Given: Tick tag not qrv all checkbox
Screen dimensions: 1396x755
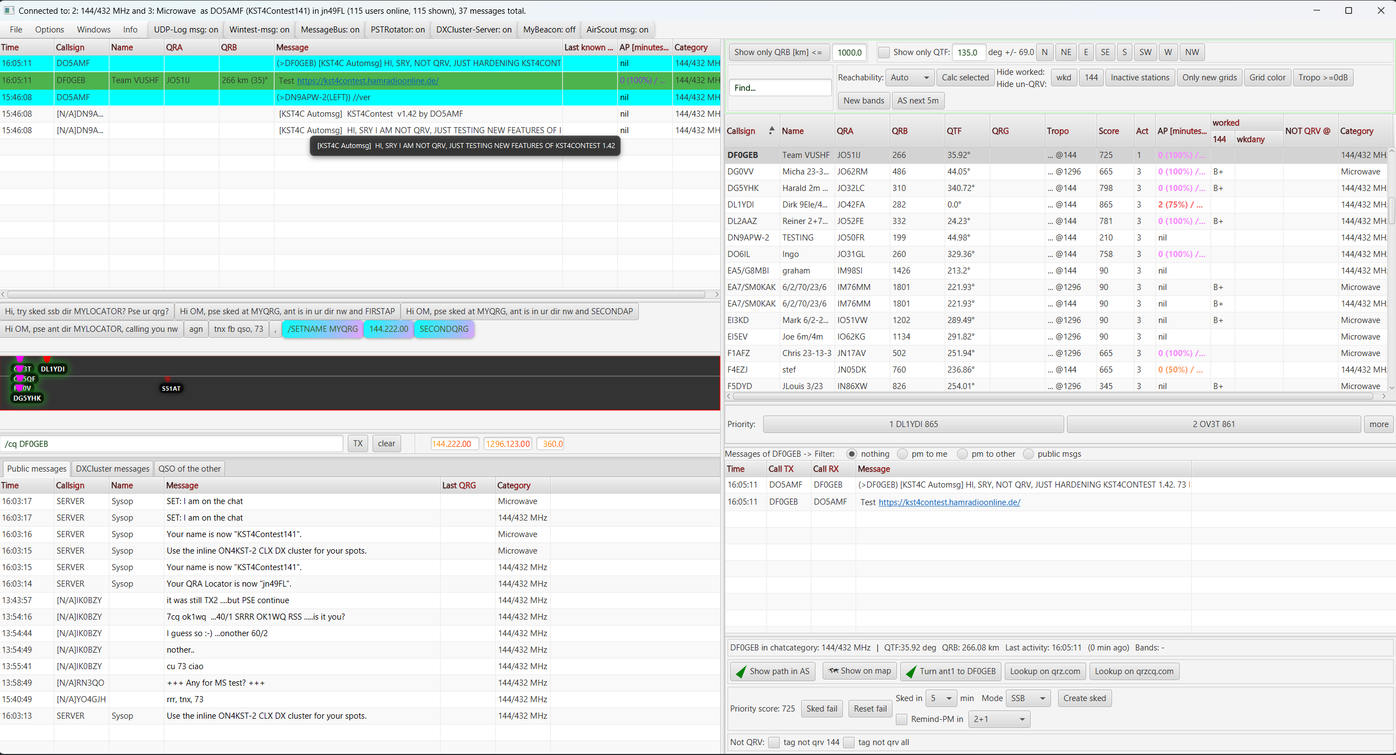Looking at the screenshot, I should [x=849, y=742].
